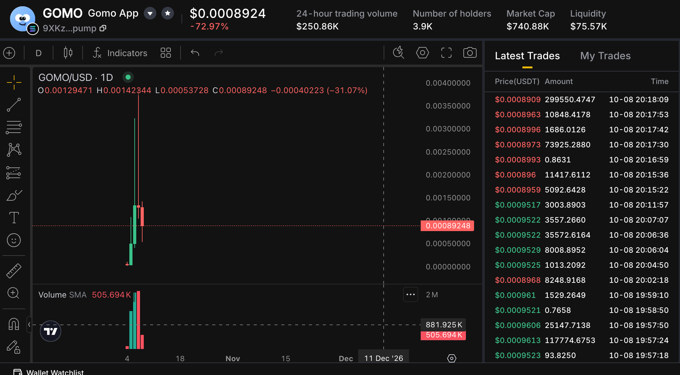Viewport: 680px width, 375px height.
Task: Enter fullscreen chart mode
Action: click(x=446, y=53)
